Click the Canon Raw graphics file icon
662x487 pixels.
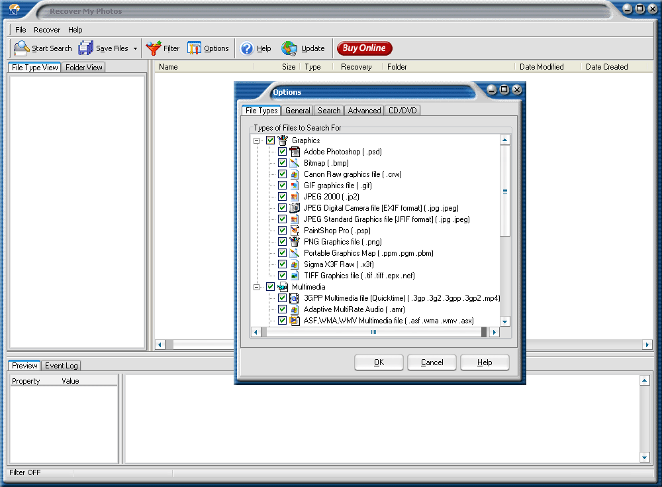tap(295, 174)
